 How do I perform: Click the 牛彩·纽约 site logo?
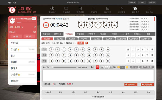pos(22,10)
